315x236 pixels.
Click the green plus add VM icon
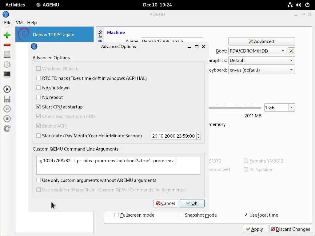[7, 35]
